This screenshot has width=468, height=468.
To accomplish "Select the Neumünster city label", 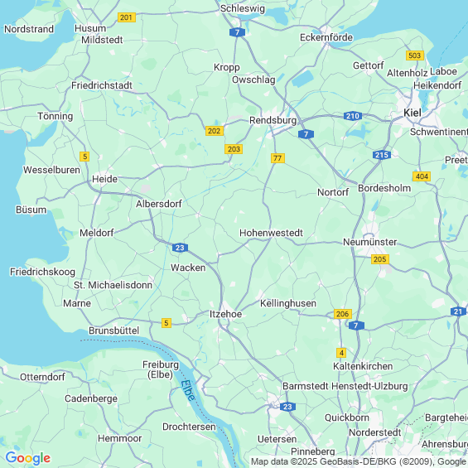I will click(x=369, y=242).
